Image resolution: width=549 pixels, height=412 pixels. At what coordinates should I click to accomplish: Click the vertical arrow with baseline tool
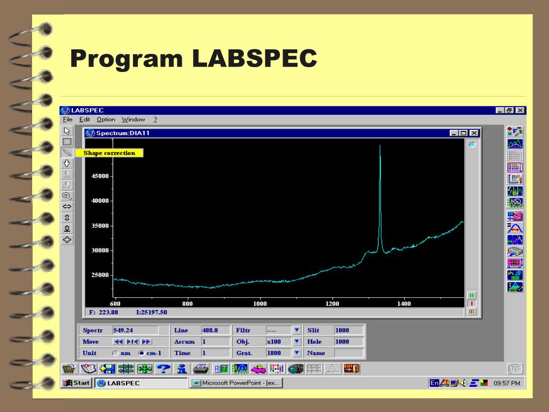pos(67,229)
